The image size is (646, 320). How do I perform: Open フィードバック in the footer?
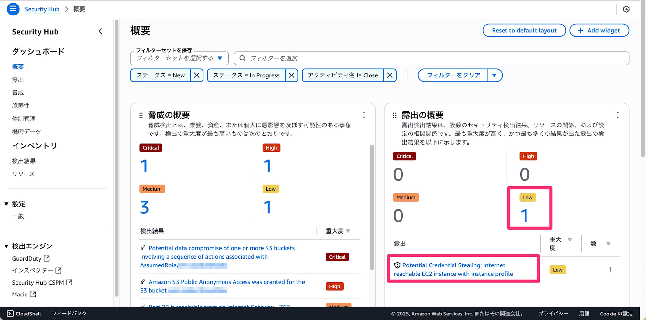(69, 314)
